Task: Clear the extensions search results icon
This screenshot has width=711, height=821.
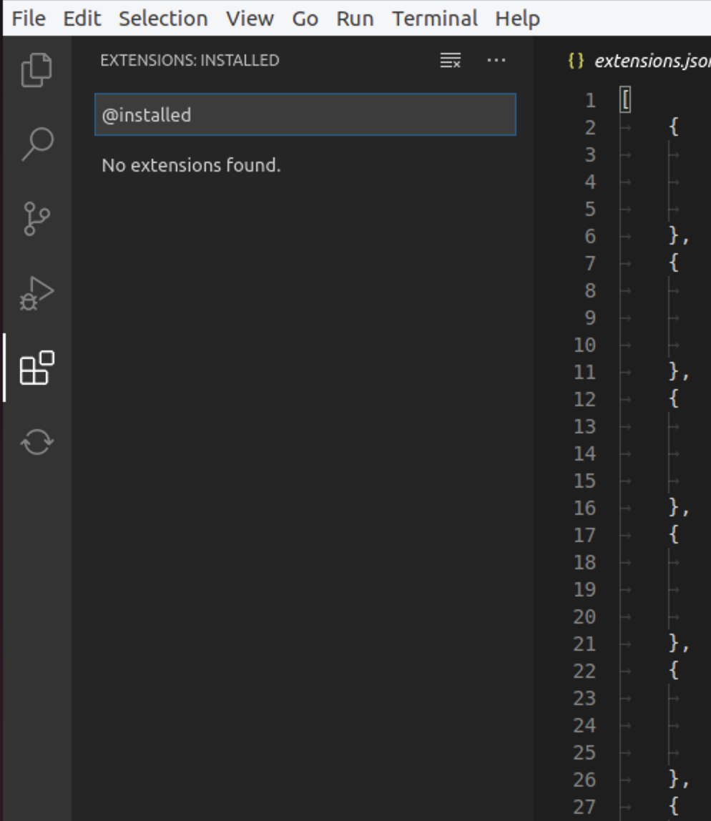Action: [450, 60]
